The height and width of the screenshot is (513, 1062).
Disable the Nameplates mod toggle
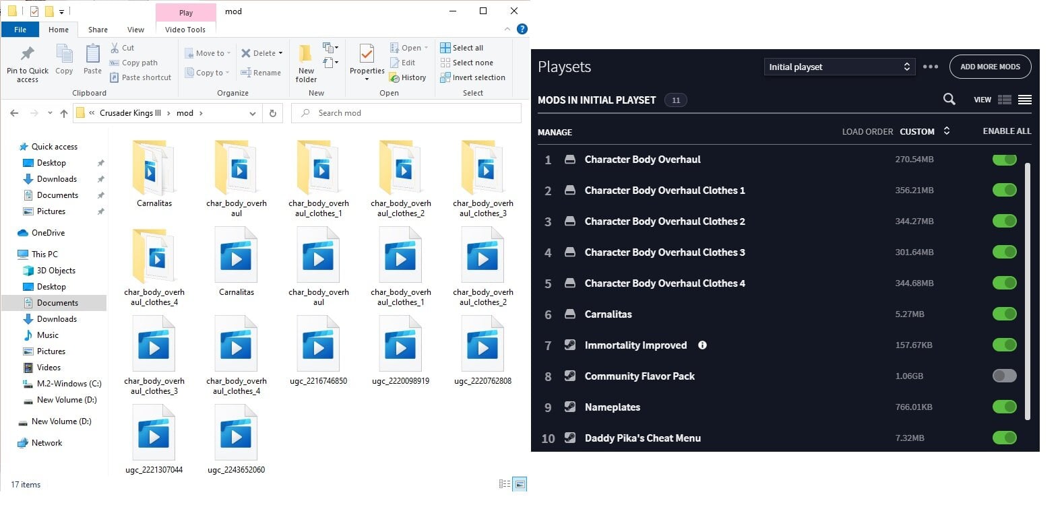[x=1004, y=407]
